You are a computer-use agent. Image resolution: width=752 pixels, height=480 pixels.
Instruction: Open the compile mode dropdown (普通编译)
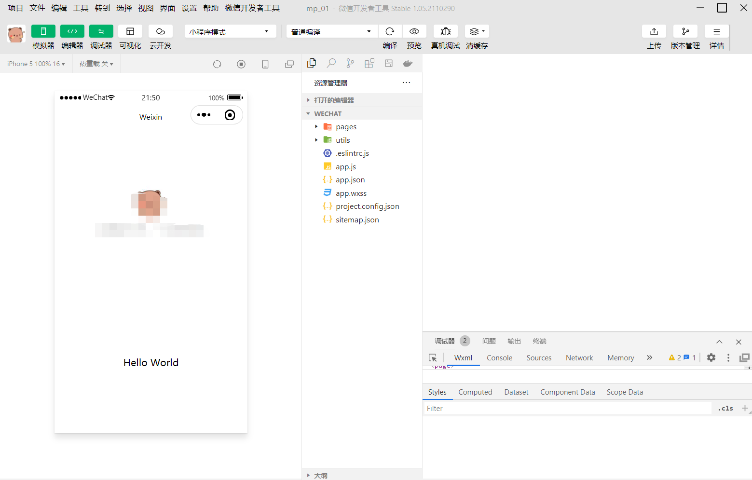coord(332,31)
